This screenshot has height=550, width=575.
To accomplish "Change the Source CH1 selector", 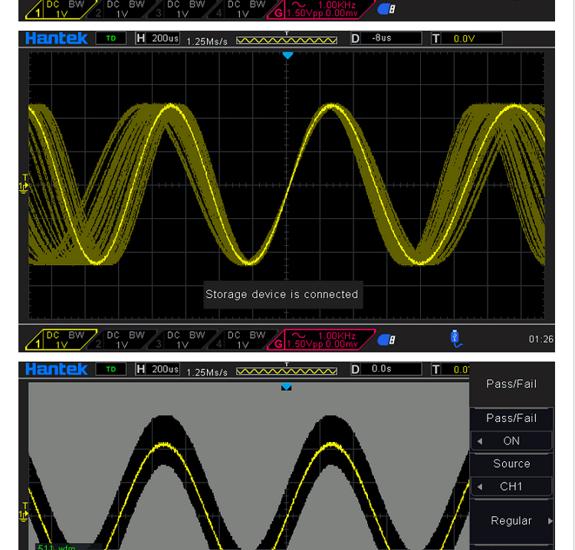I will pos(511,486).
